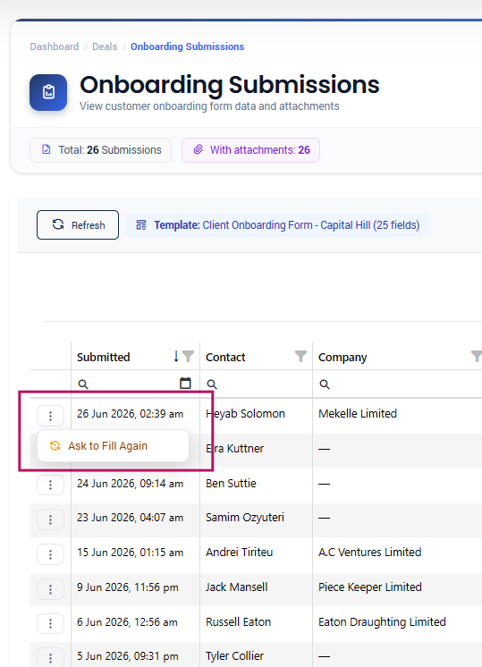Click the Onboarding Submissions breadcrumb
The height and width of the screenshot is (667, 482).
pyautogui.click(x=187, y=46)
